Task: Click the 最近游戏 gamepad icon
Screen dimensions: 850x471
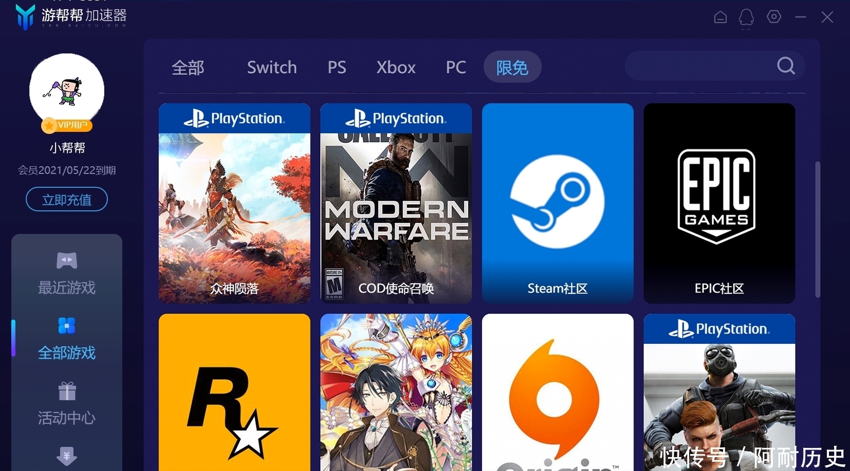Action: coord(67,260)
